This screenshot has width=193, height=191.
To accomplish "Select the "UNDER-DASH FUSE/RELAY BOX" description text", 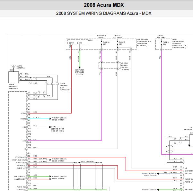I will pyautogui.click(x=144, y=42).
